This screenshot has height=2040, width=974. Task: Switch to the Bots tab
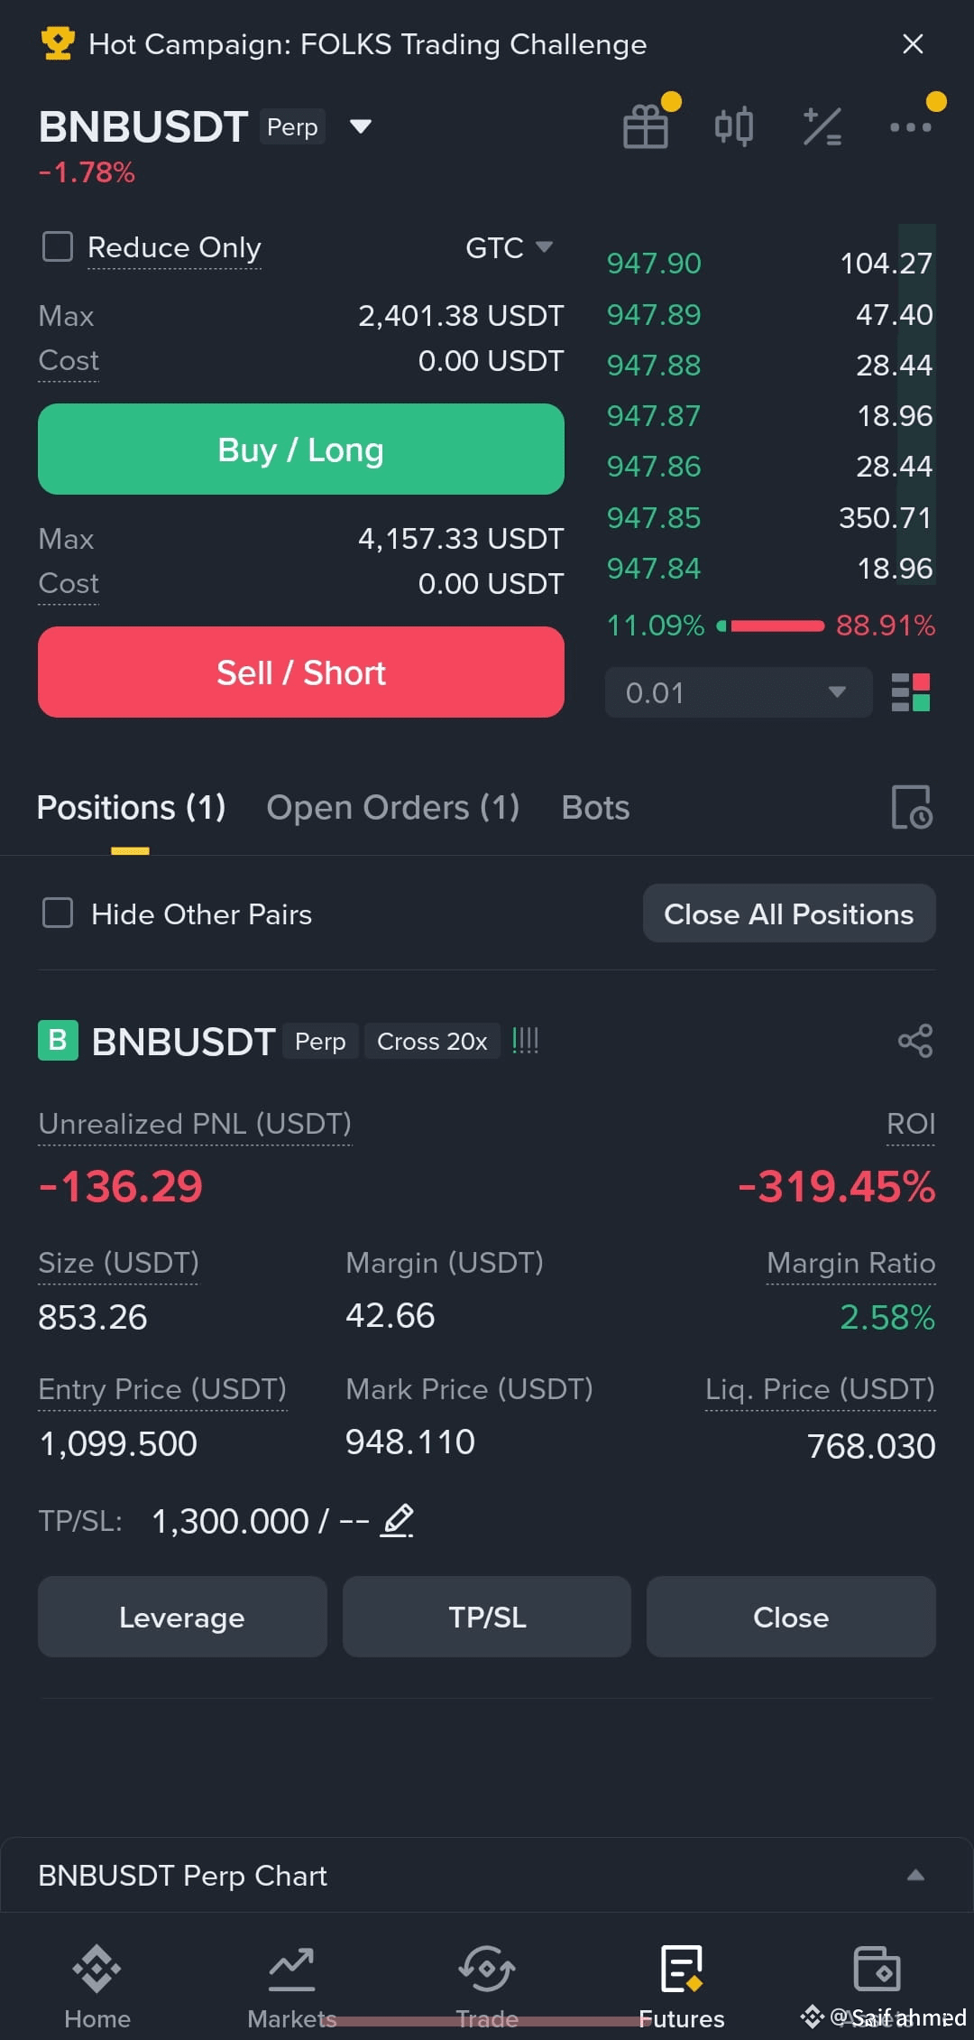595,807
